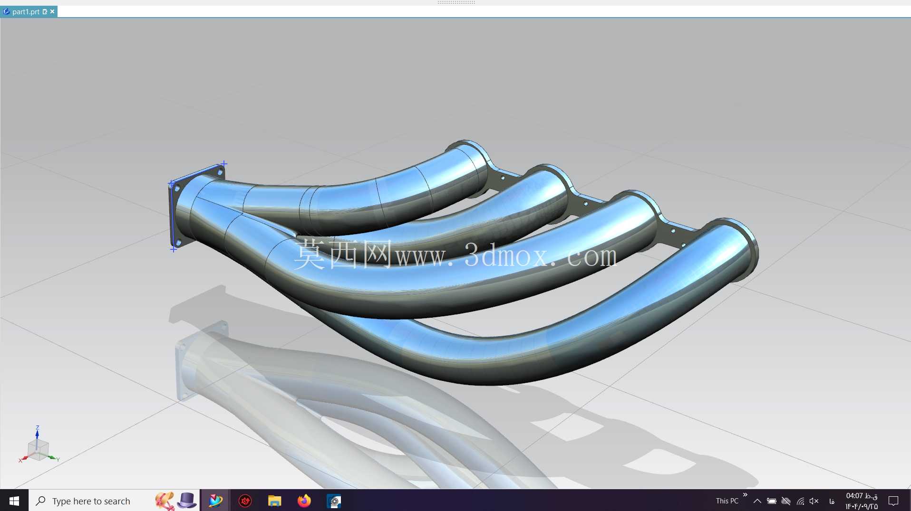Click the This PC toolbar label
911x511 pixels.
pyautogui.click(x=727, y=501)
